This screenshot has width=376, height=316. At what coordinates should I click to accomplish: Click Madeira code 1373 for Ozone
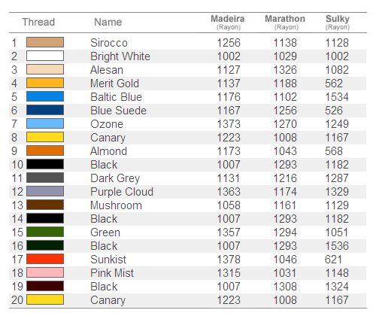coord(229,124)
